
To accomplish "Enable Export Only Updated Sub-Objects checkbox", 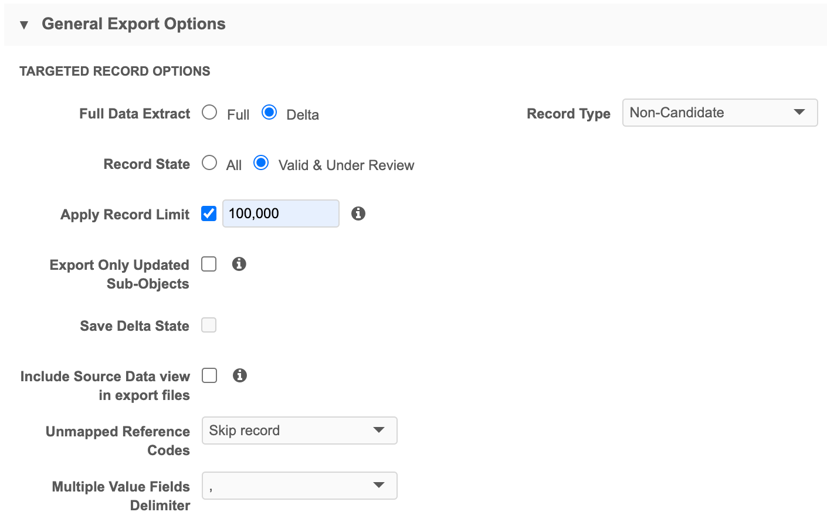I will (x=209, y=264).
